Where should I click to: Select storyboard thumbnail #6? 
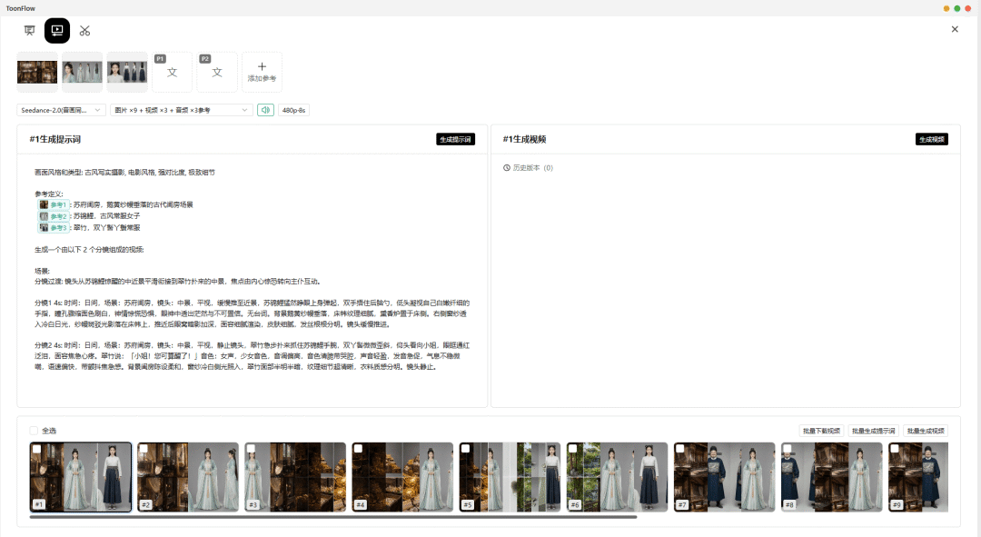617,477
